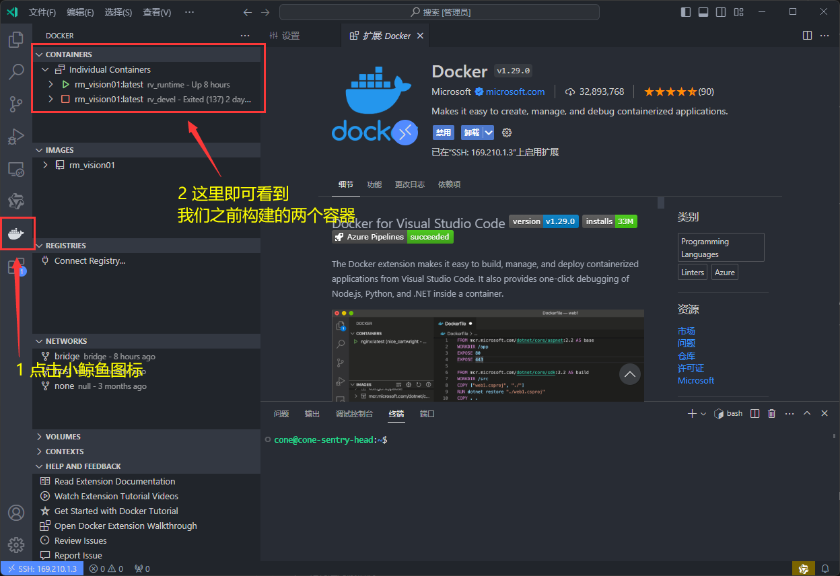
Task: Open the 卸载 button dropdown arrow
Action: 489,133
